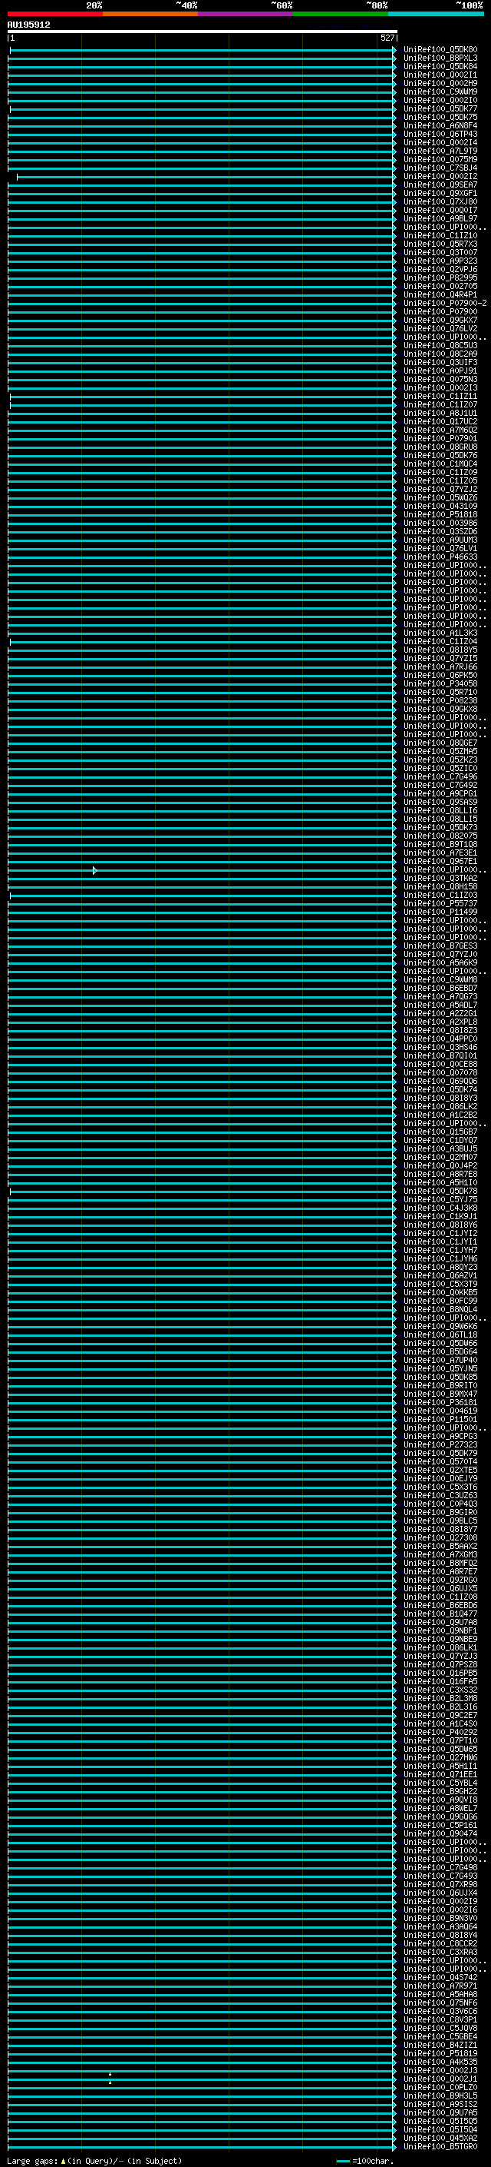Select hit UniRef100_Q5DK84

click(440, 66)
